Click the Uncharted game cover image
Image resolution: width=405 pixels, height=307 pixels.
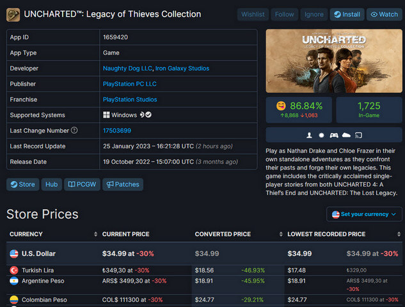pos(334,61)
